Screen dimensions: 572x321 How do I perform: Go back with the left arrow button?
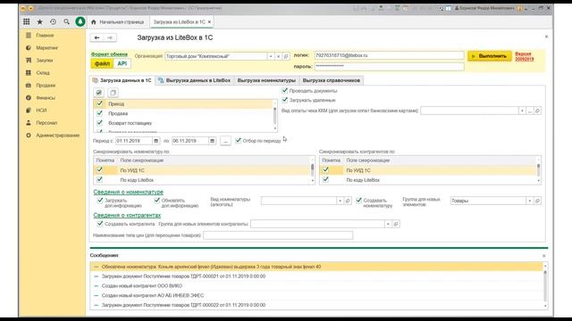97,37
